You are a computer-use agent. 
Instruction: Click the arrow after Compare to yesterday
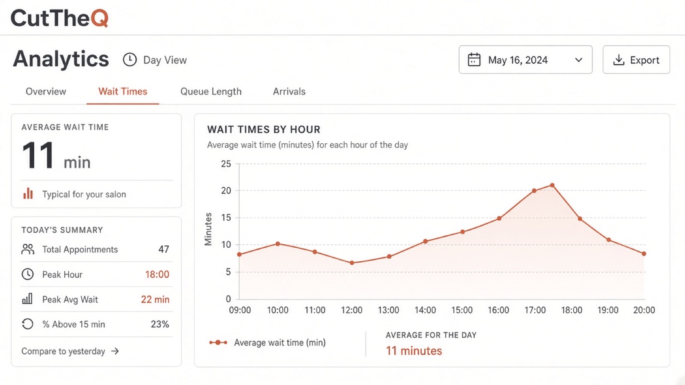[115, 351]
